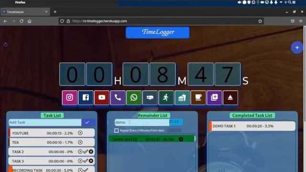Switch to the TimeKeeper browser tab

[25, 12]
